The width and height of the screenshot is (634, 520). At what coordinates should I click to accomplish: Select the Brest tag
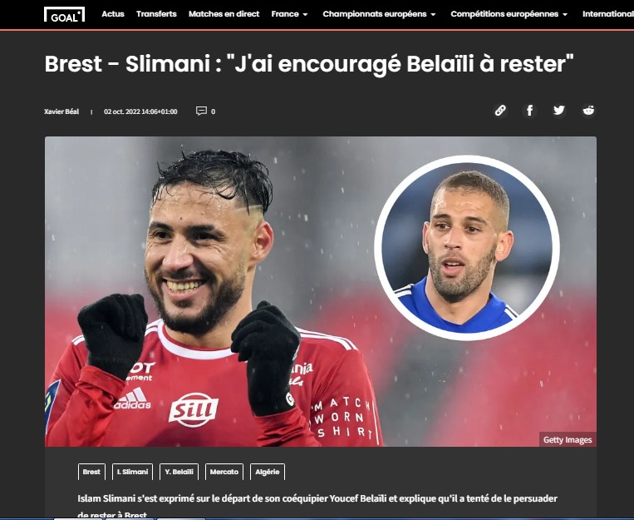click(x=91, y=472)
